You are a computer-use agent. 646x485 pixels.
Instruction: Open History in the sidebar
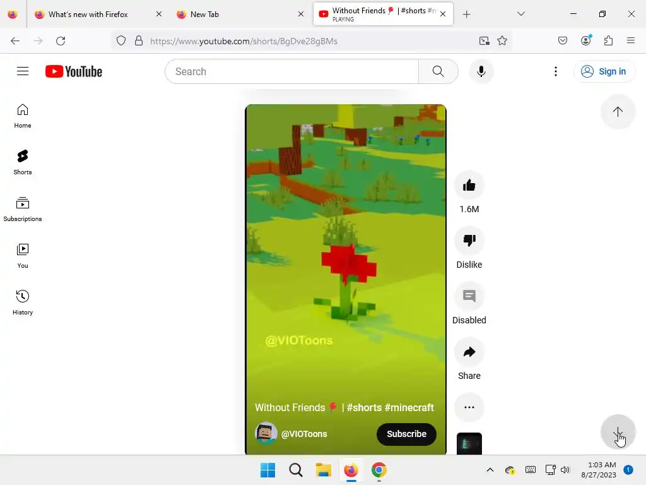coord(23,302)
